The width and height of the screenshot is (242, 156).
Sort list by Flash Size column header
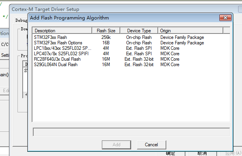point(106,31)
